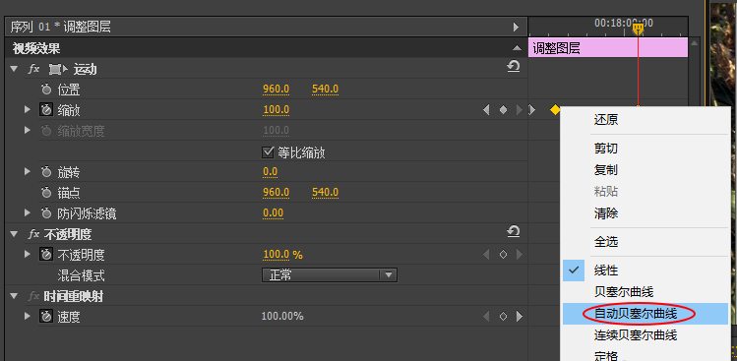The width and height of the screenshot is (737, 361).
Task: Collapse the 运动 effect group
Action: [x=14, y=69]
